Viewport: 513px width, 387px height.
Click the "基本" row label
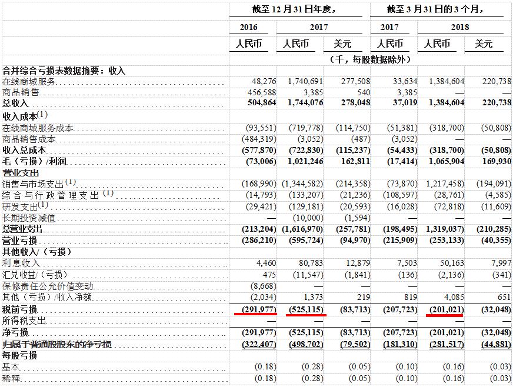click(x=11, y=367)
